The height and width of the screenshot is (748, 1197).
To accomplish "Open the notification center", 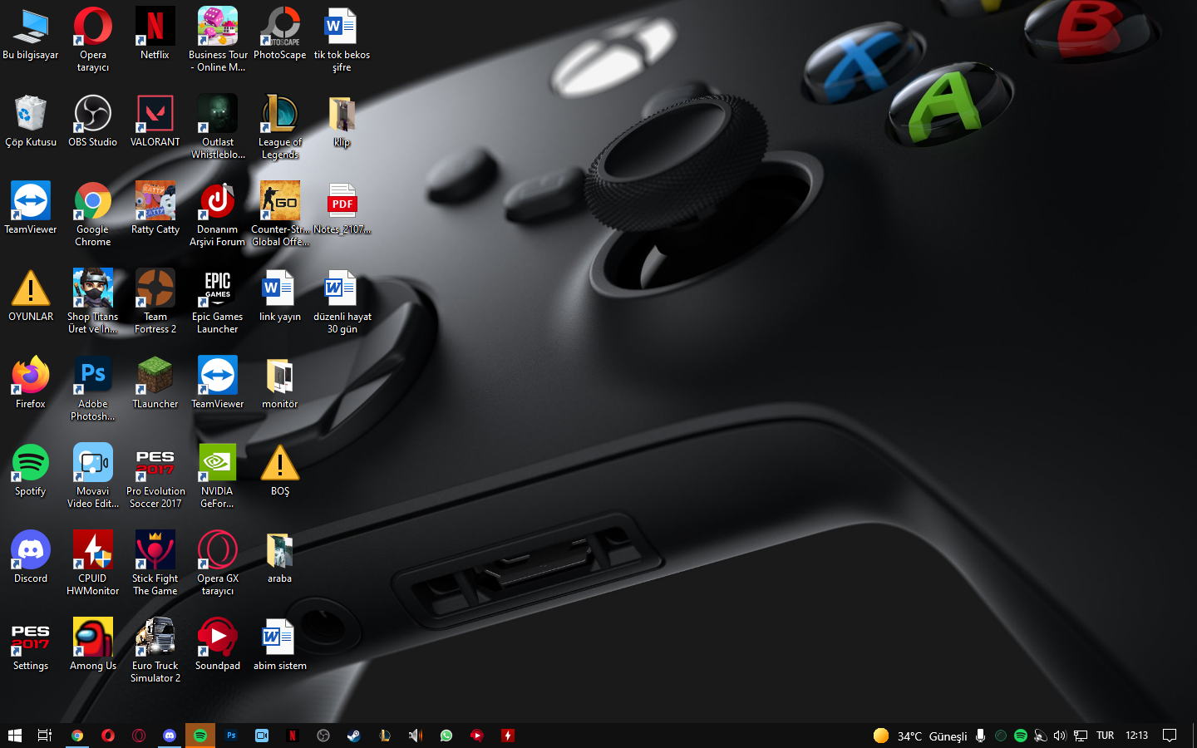I will tap(1170, 736).
